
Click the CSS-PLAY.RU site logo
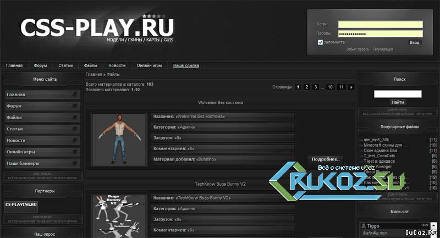[97, 27]
